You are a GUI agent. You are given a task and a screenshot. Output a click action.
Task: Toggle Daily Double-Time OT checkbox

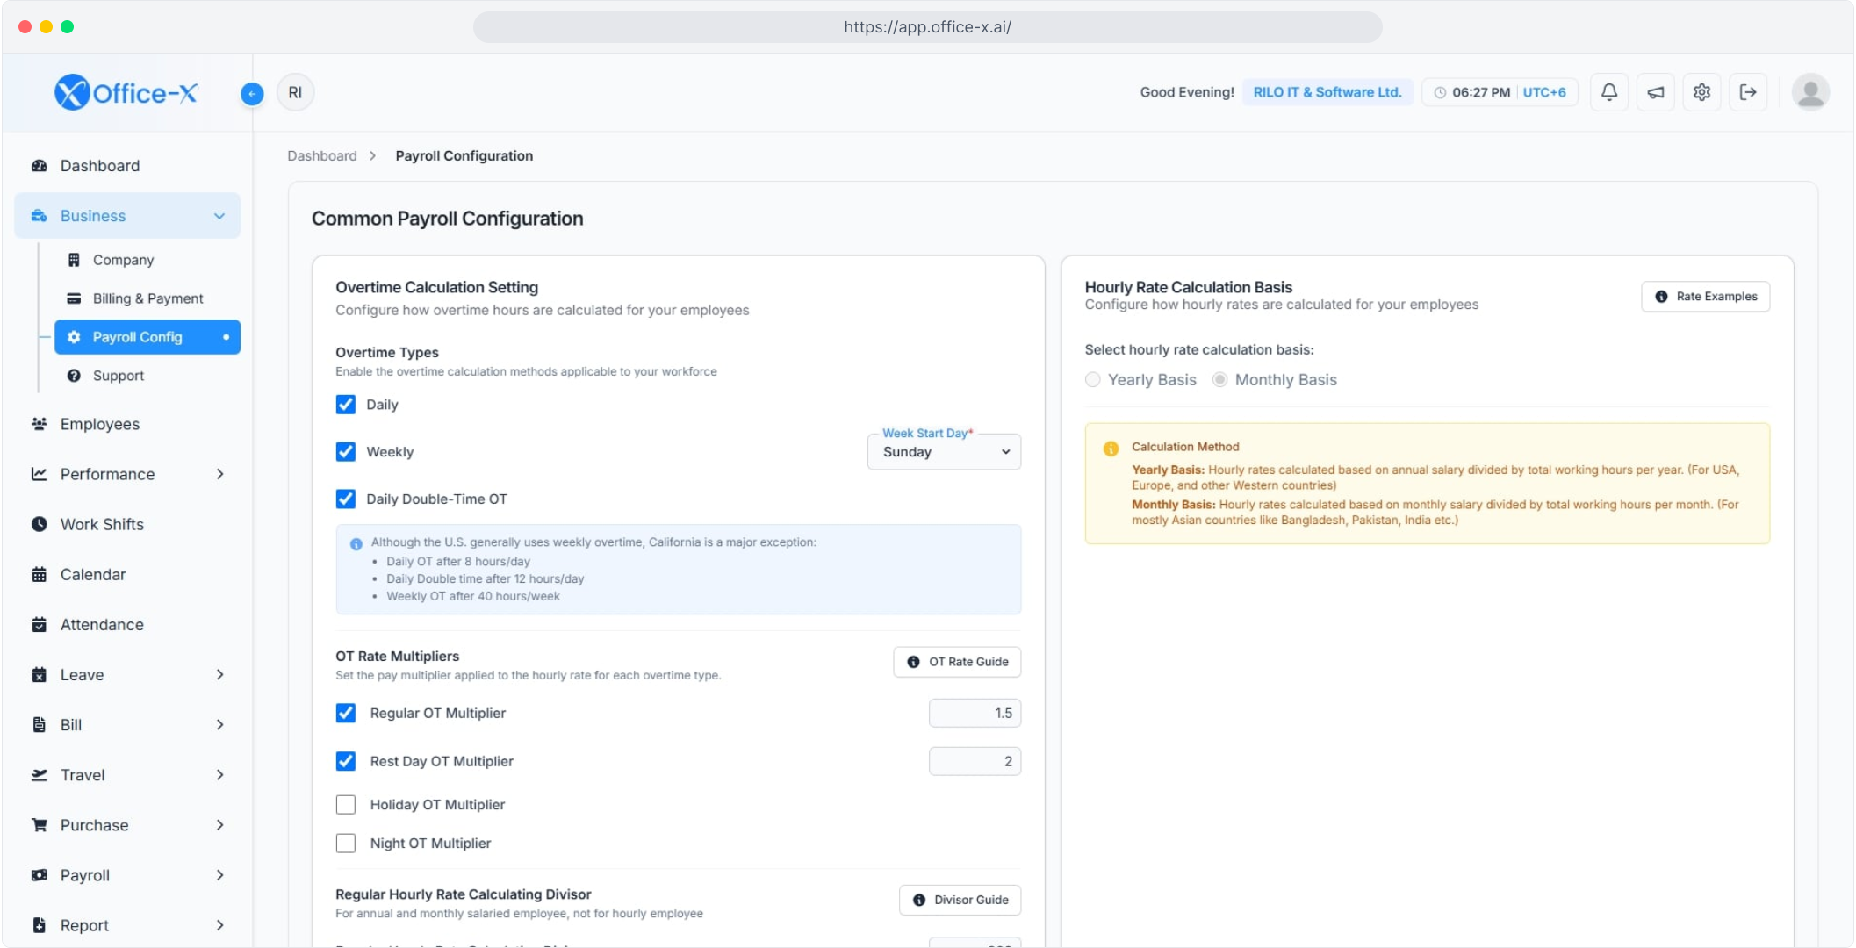pos(346,499)
